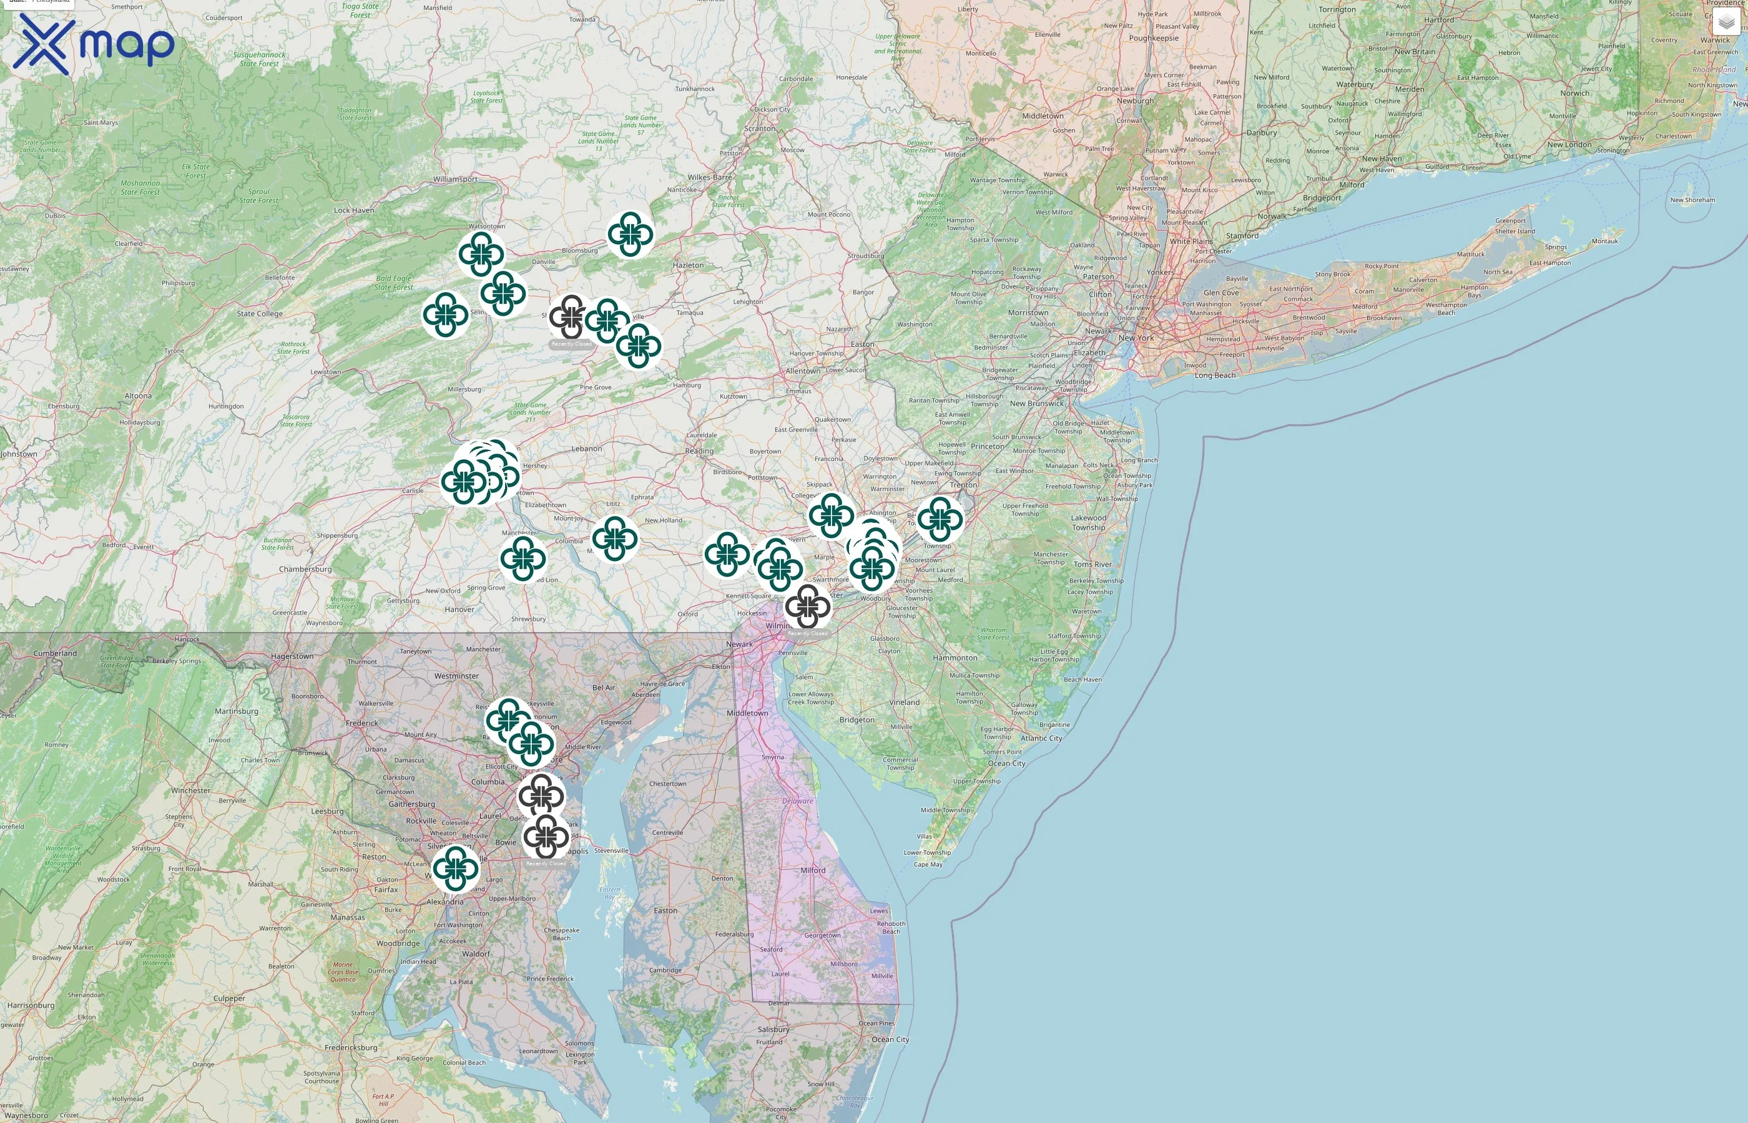Click Recently Closed label under Shamokin marker
The width and height of the screenshot is (1748, 1123).
571,344
